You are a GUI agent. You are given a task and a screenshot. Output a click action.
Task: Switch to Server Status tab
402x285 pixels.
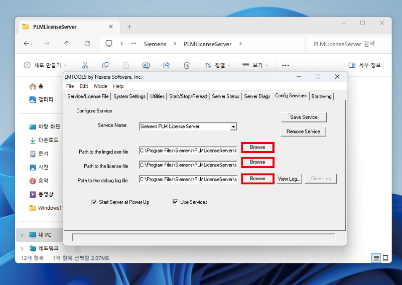(x=226, y=96)
